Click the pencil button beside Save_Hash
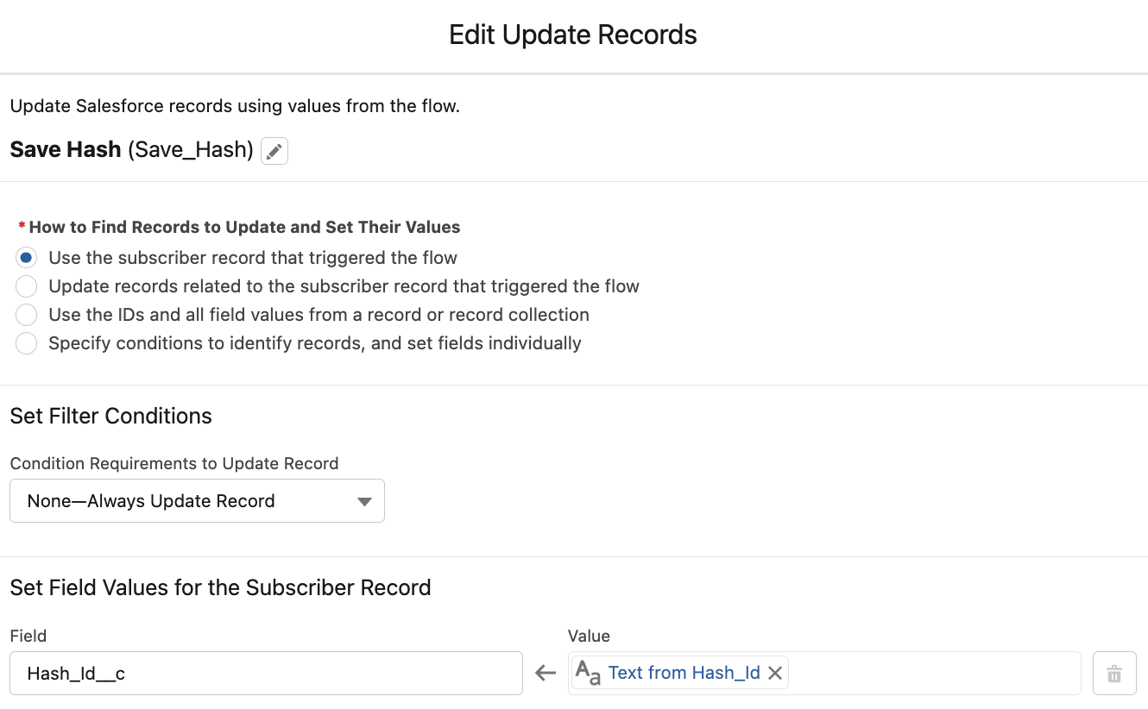Viewport: 1148px width, 709px height. point(274,150)
